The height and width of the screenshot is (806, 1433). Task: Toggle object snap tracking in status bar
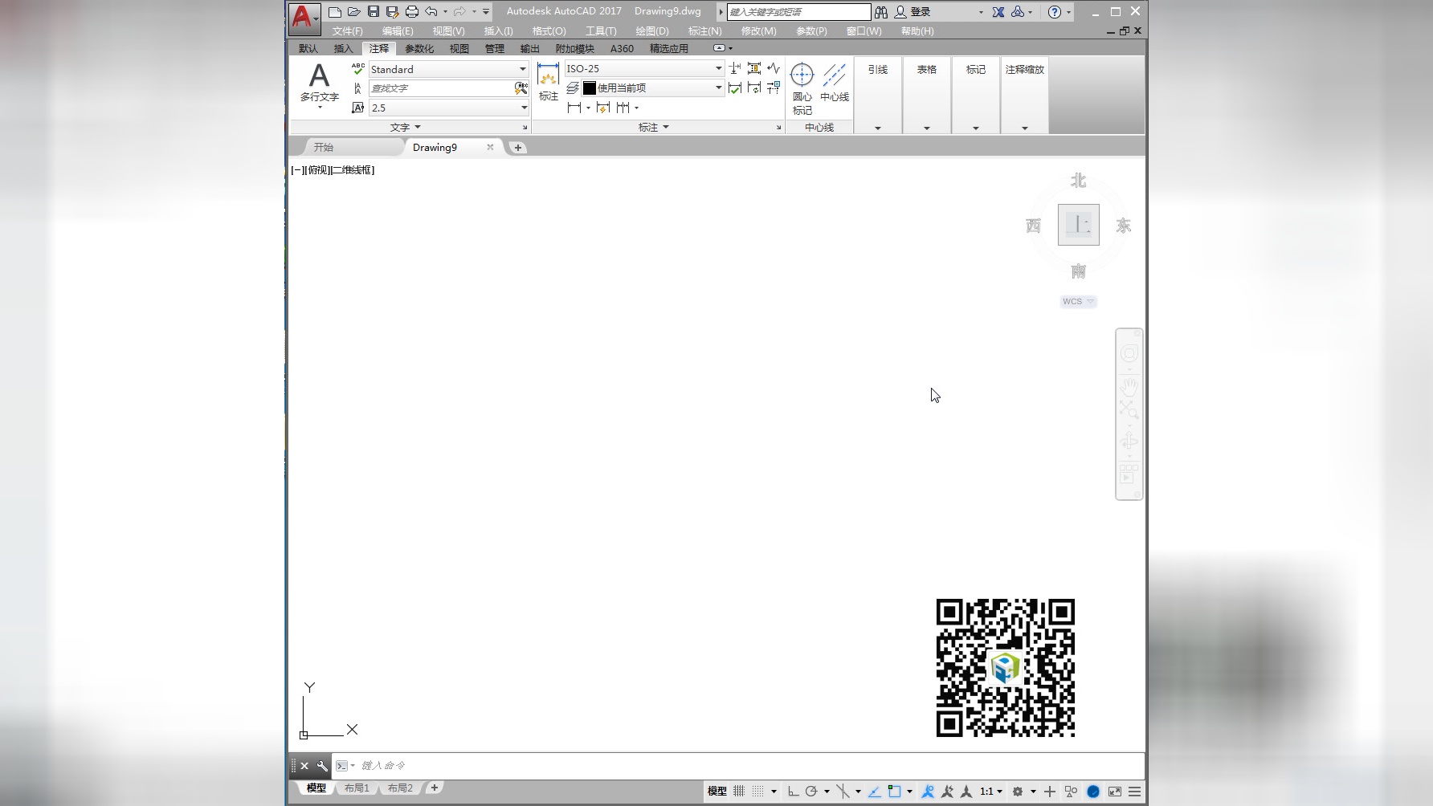(874, 792)
